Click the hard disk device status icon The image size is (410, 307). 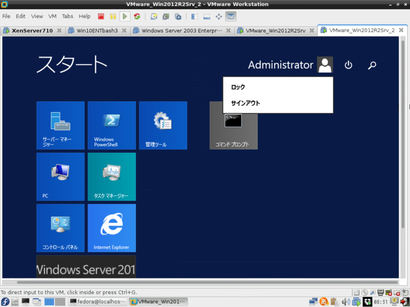pyautogui.click(x=356, y=292)
